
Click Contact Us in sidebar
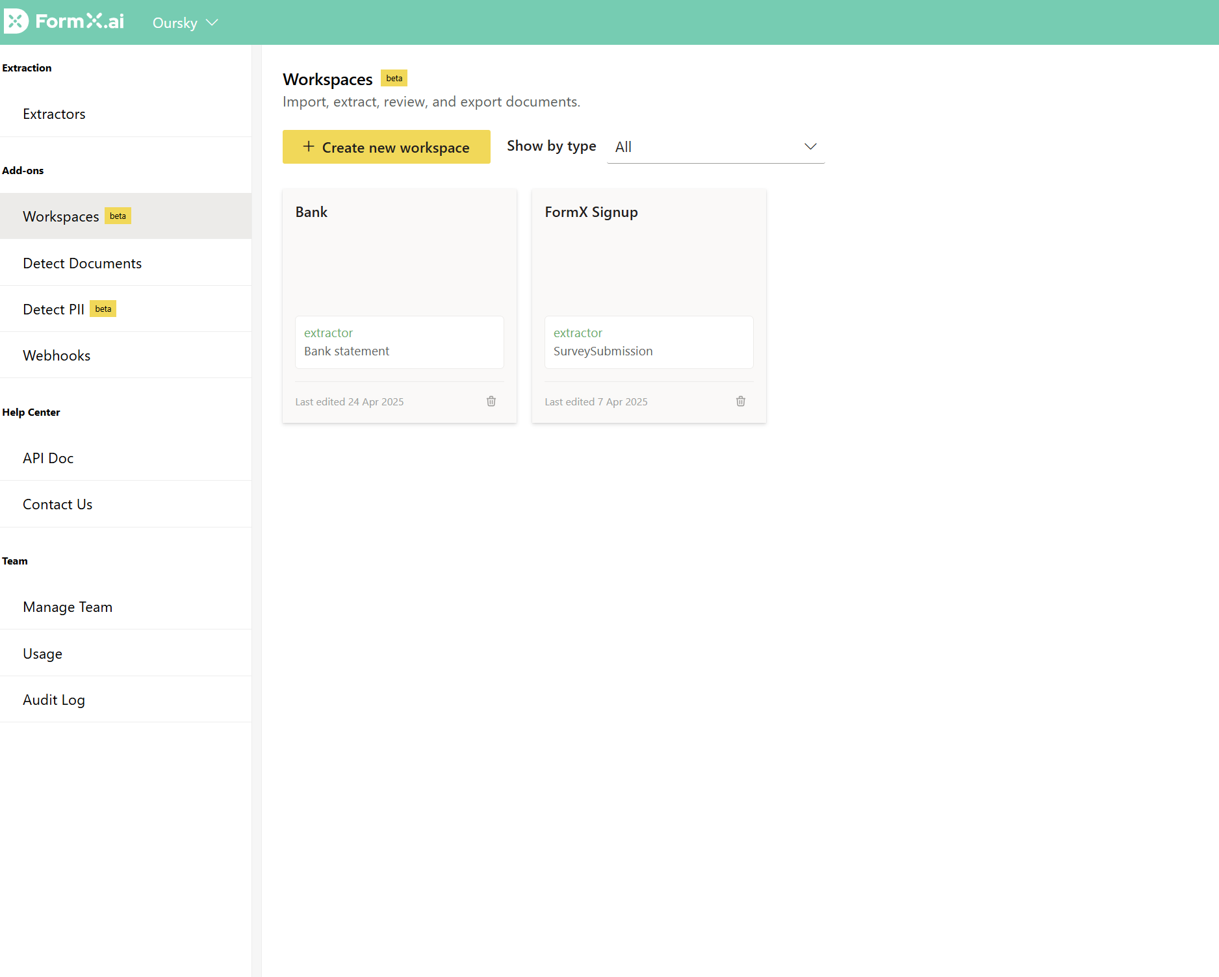(125, 504)
